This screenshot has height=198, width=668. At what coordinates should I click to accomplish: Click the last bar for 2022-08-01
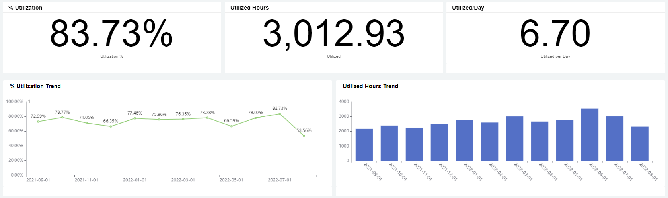[639, 144]
